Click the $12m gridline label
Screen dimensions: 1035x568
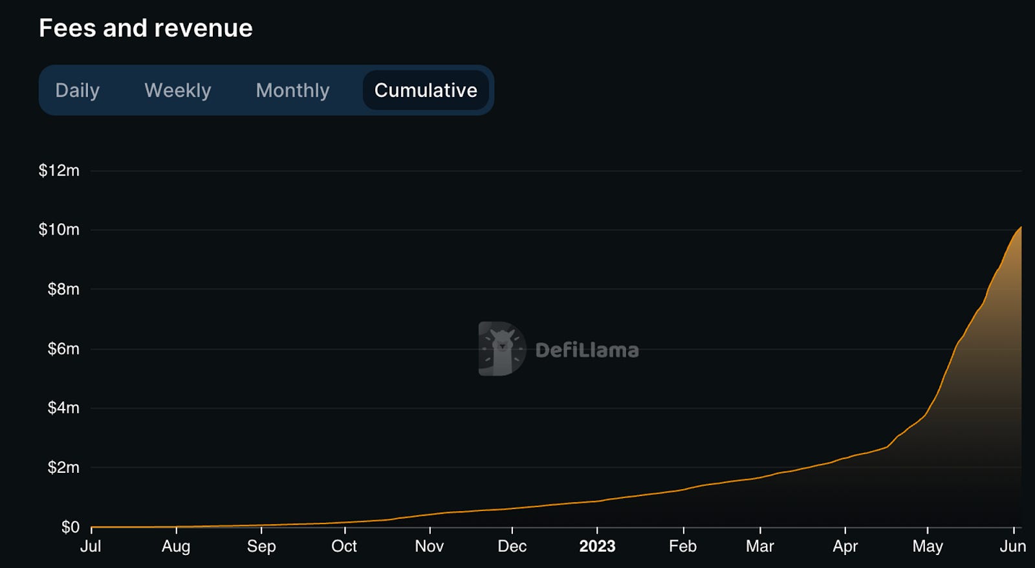point(59,170)
